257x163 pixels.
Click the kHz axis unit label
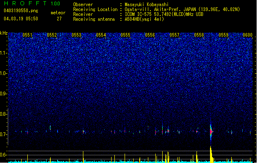4,33
